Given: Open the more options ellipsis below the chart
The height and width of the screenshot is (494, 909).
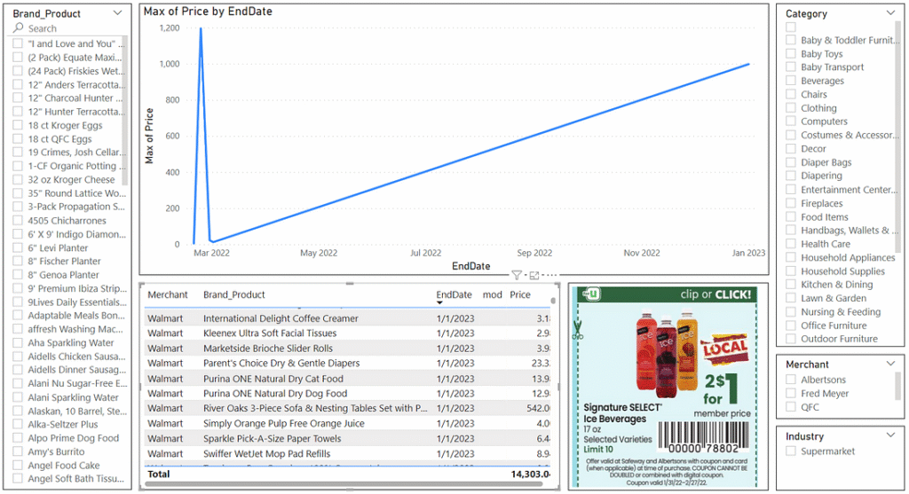Looking at the screenshot, I should [549, 276].
